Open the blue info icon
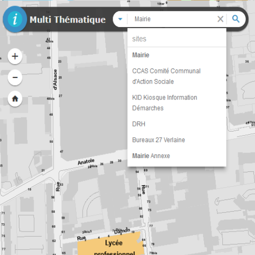This screenshot has width=255, height=255. click(15, 19)
